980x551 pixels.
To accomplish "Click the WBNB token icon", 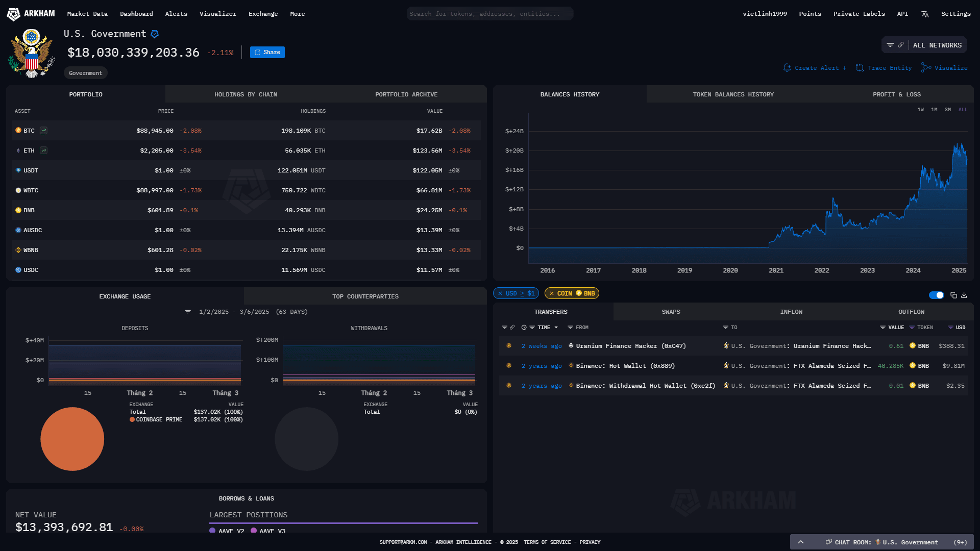I will [18, 250].
